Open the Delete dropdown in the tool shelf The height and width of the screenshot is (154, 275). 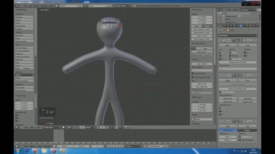(24, 75)
